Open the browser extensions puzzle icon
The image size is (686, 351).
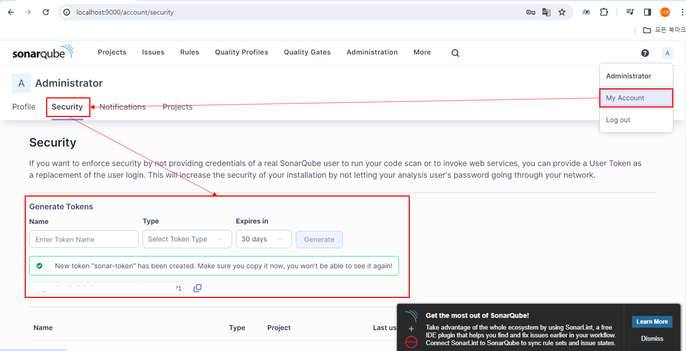coord(604,12)
